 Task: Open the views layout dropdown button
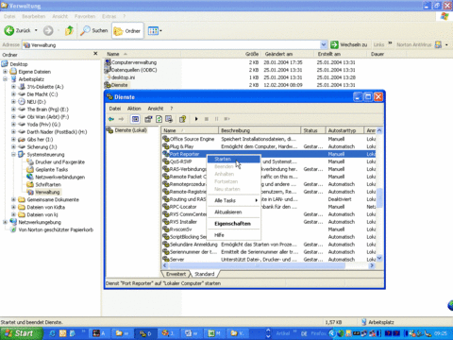click(155, 31)
